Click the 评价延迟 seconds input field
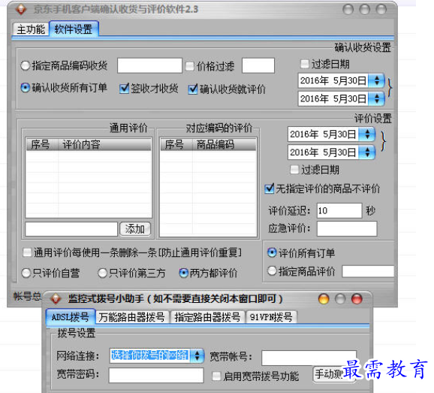Viewport: 434px width, 393px height. pyautogui.click(x=339, y=210)
